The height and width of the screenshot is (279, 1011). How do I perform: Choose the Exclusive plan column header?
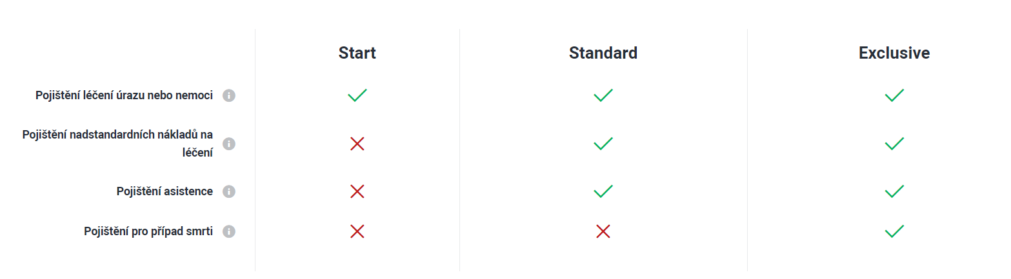(894, 53)
